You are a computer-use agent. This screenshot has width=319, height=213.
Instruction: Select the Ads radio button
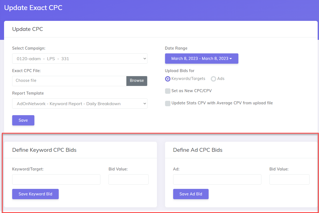pyautogui.click(x=213, y=79)
